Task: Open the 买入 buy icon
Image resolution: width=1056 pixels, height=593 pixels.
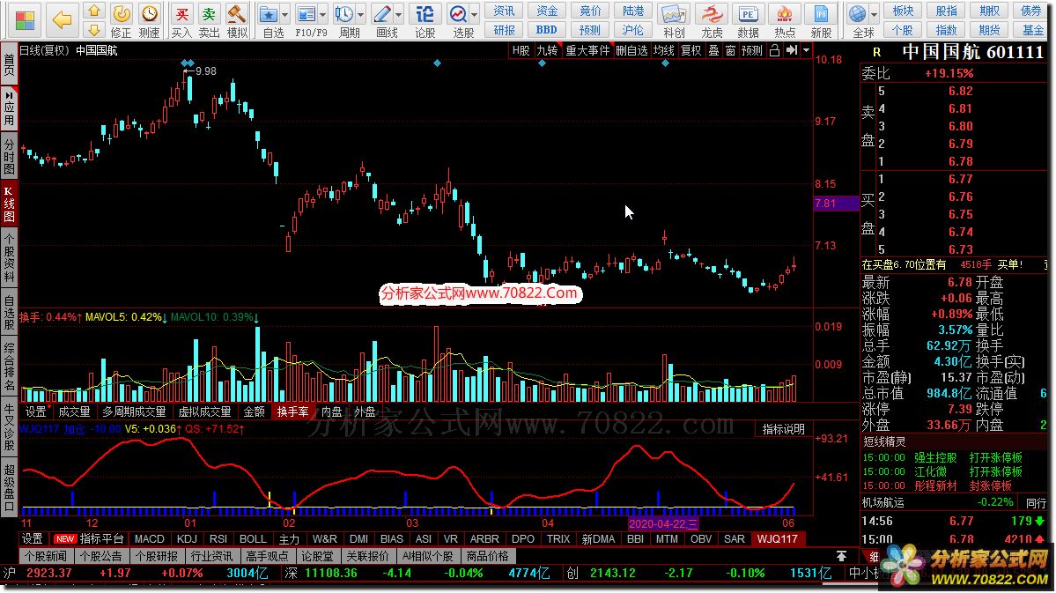Action: (x=181, y=13)
